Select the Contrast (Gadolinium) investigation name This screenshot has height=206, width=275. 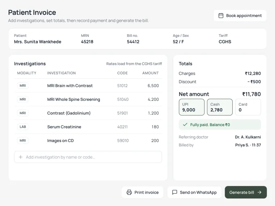69,113
